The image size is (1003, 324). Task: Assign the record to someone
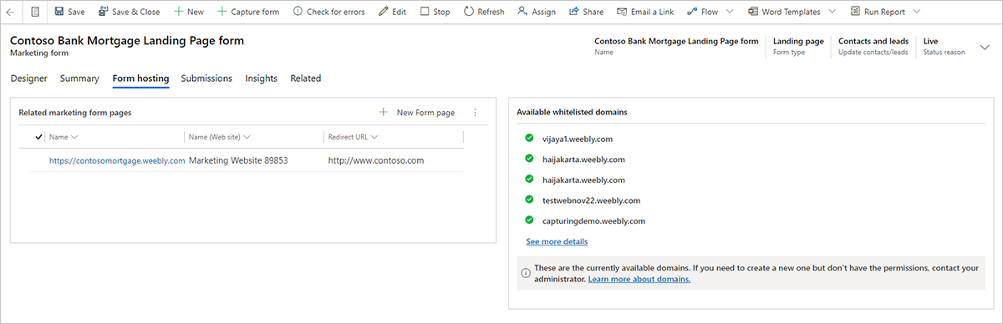(x=537, y=13)
